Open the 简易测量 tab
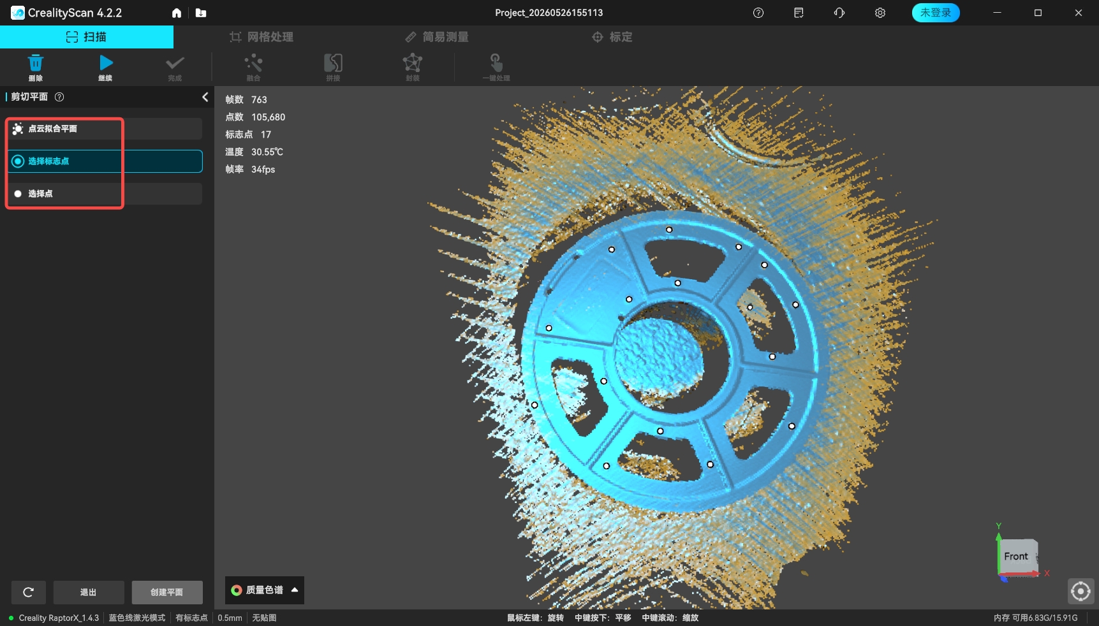Viewport: 1099px width, 626px height. click(x=437, y=37)
